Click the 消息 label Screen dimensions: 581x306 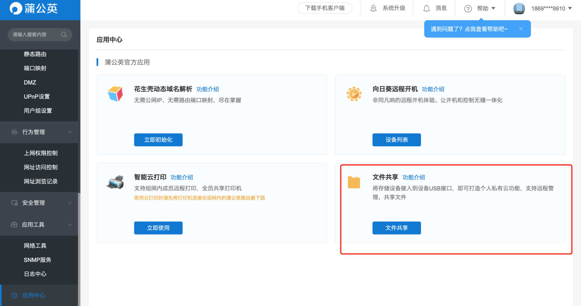(441, 8)
